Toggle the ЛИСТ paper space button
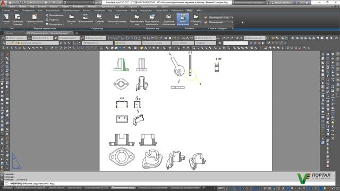Screen dimensions: 340x191 [221, 188]
